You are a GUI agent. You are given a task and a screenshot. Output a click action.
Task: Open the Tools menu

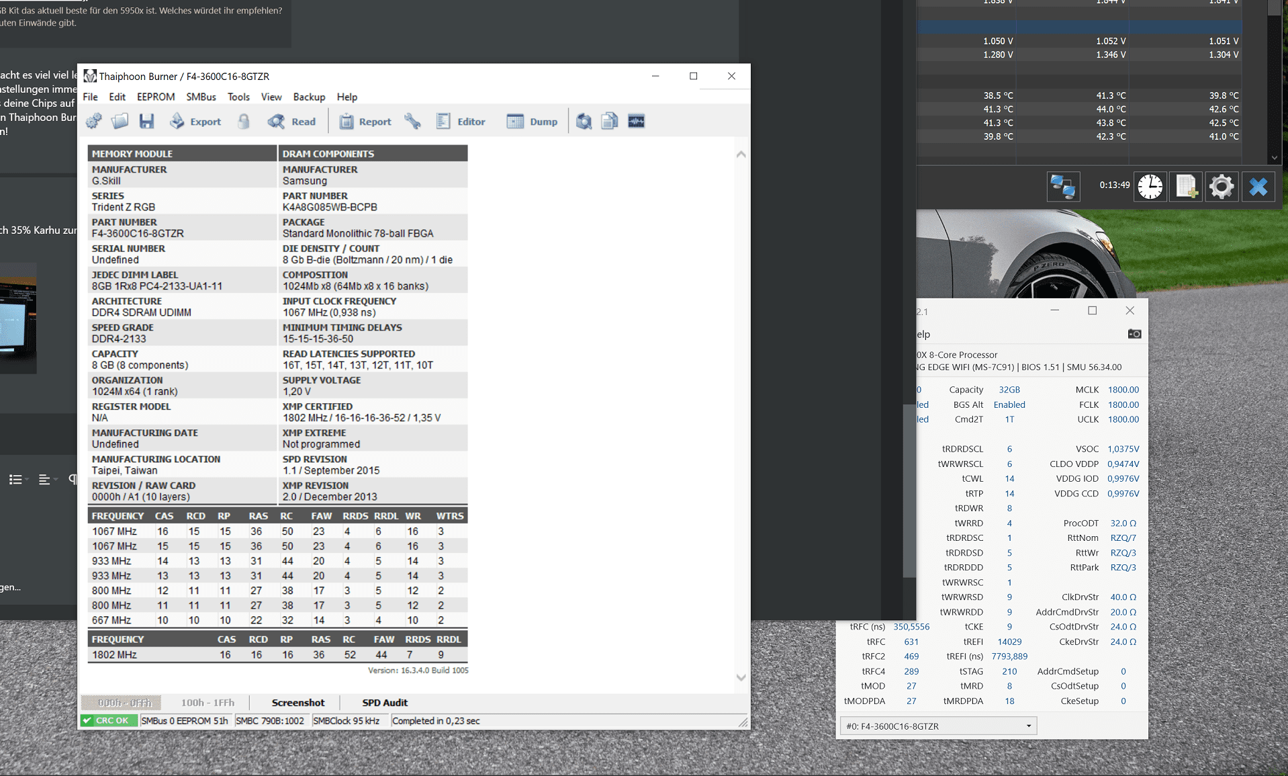tap(238, 97)
